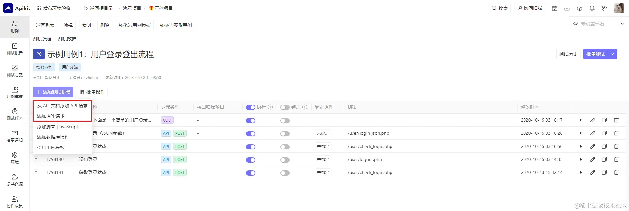
Task: Disable execution for the 退出登录 step
Action: [251, 160]
